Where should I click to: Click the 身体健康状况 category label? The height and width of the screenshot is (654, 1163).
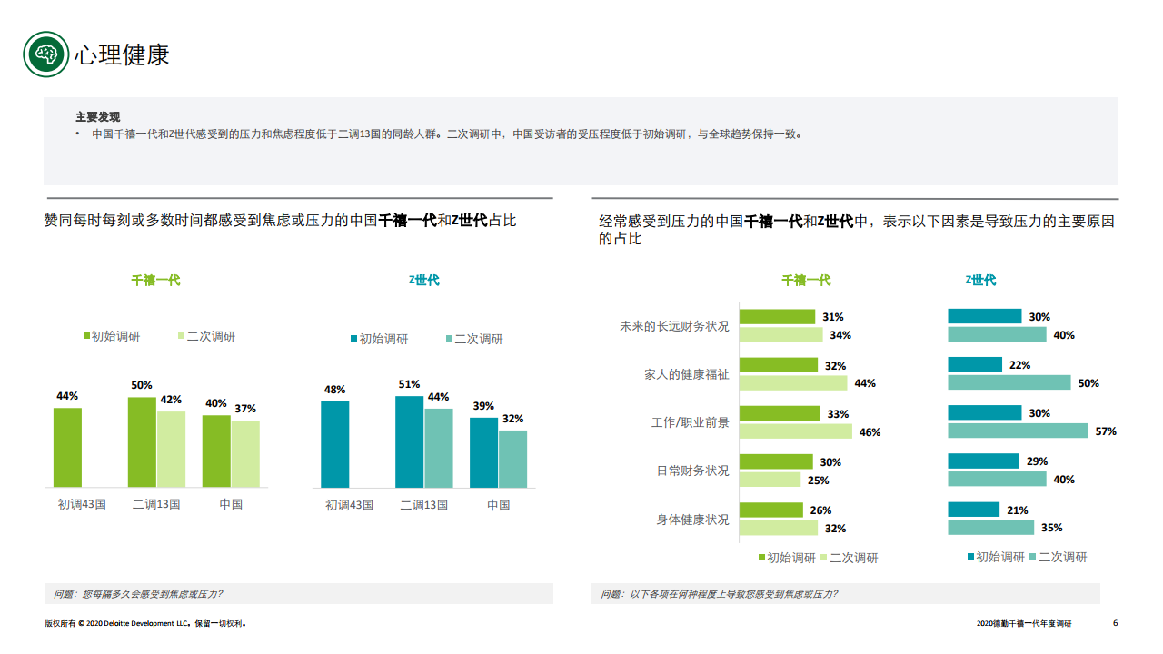click(692, 520)
